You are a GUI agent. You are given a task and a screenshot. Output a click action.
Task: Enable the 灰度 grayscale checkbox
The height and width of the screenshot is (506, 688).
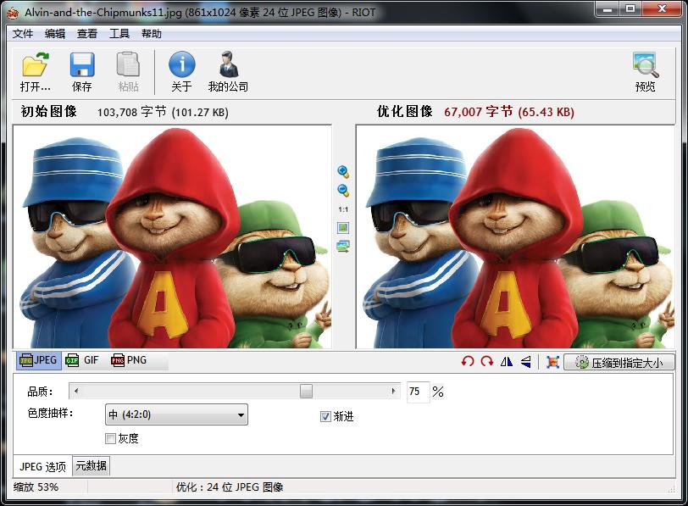[x=110, y=438]
